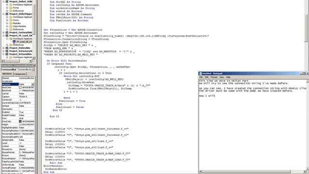
Task: Click the 'On Error GoTo ErrorHandler' code line
Action: 67,61
